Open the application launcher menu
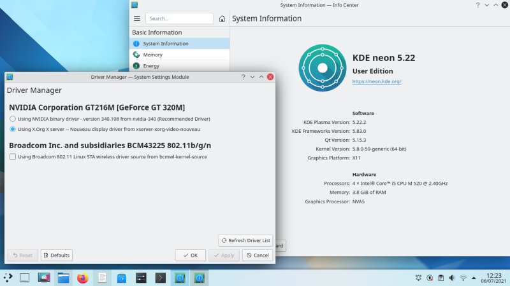 click(8, 278)
